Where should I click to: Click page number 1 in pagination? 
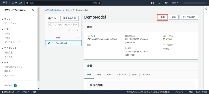click(73, 30)
